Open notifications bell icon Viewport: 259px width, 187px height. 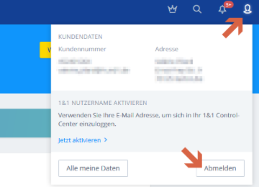[x=222, y=9]
